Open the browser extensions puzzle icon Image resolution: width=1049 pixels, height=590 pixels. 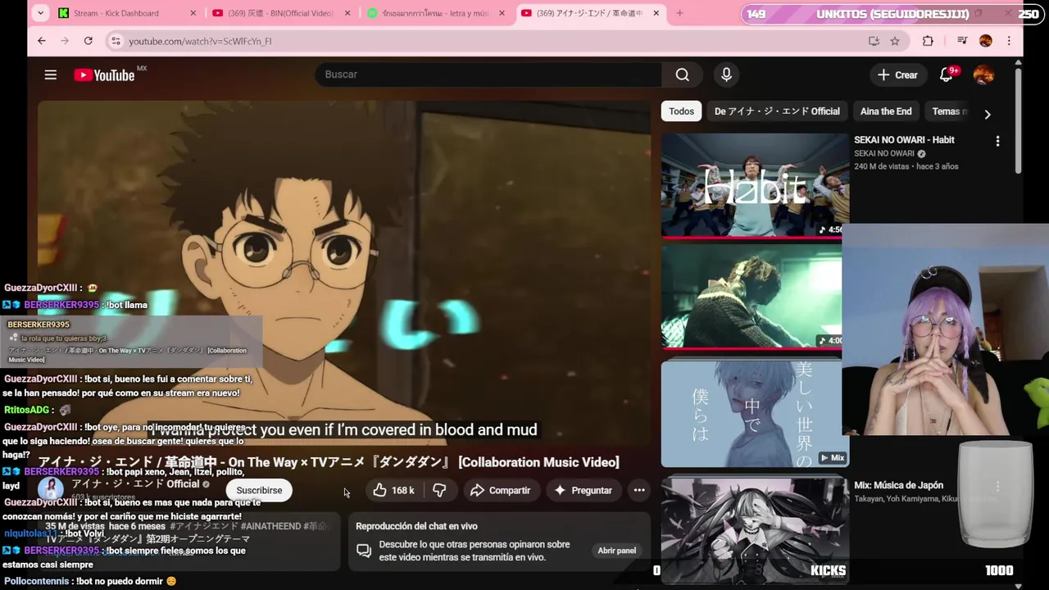pyautogui.click(x=928, y=41)
